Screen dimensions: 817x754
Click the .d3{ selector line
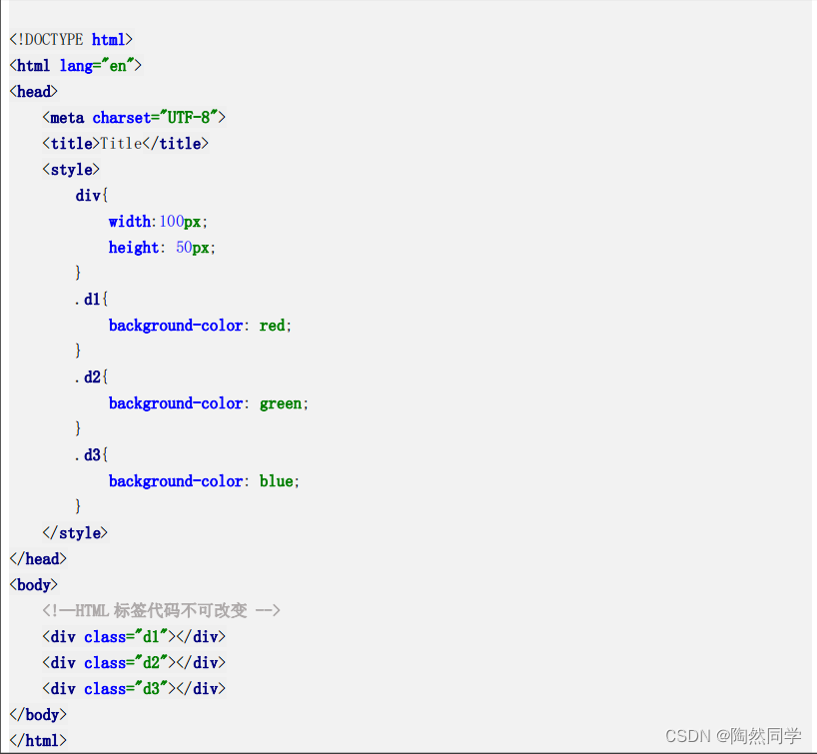(92, 455)
